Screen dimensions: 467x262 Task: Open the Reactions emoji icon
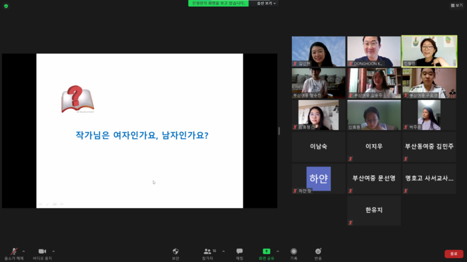318,251
